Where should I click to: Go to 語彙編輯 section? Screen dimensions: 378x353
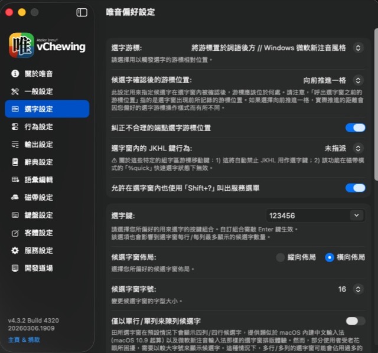(x=47, y=180)
